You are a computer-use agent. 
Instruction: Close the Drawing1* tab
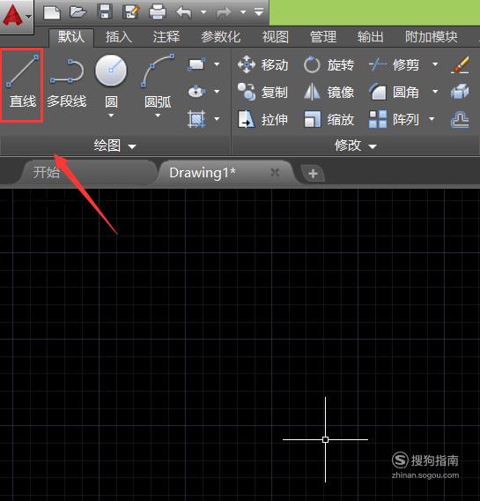(x=275, y=173)
